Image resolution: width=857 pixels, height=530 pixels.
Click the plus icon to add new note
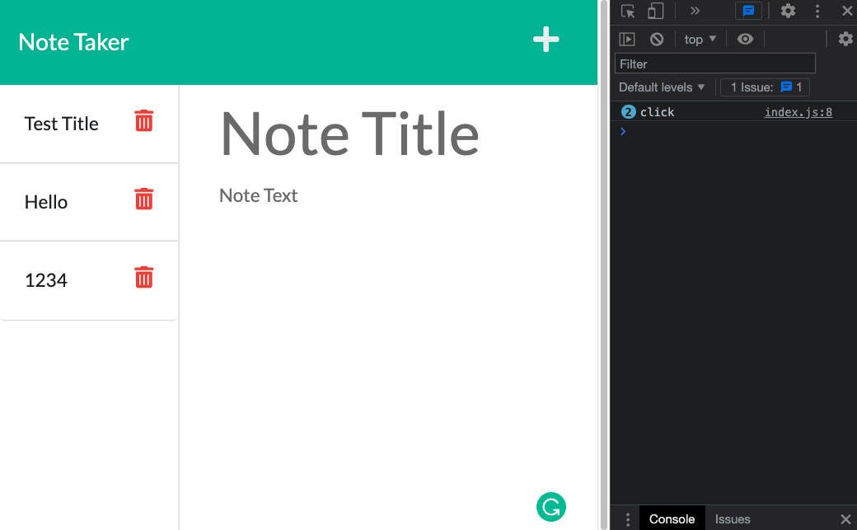(546, 40)
